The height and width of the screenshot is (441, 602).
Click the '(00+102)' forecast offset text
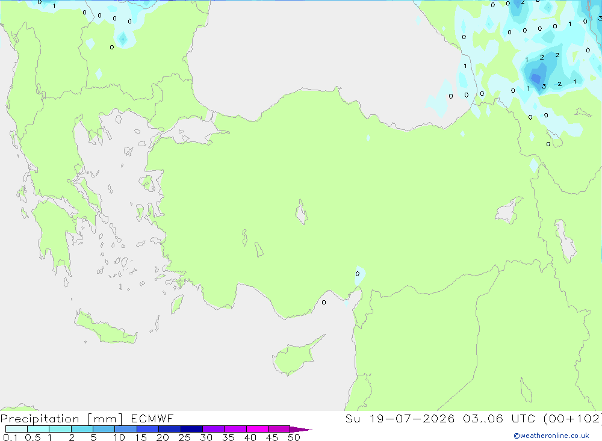coord(573,418)
